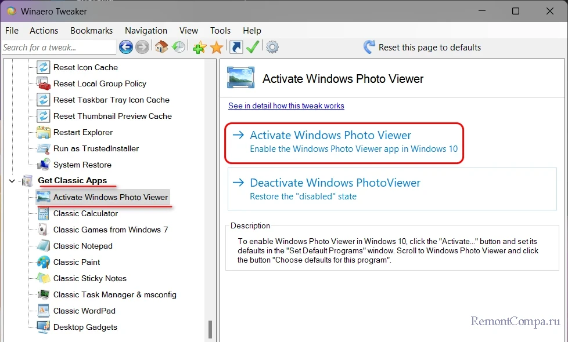
Task: Open settings via the gear icon
Action: coord(272,47)
